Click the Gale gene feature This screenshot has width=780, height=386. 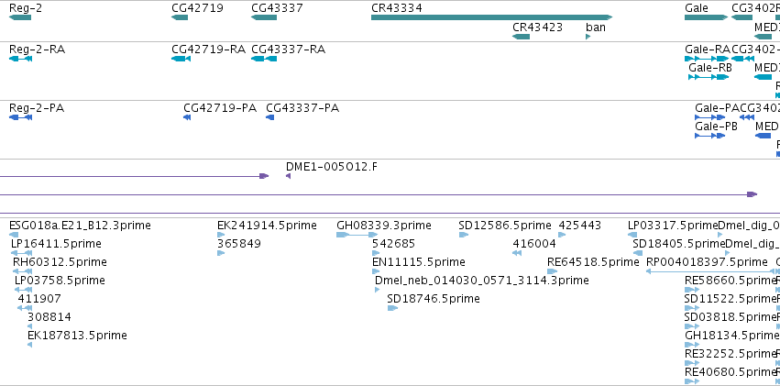pos(706,17)
